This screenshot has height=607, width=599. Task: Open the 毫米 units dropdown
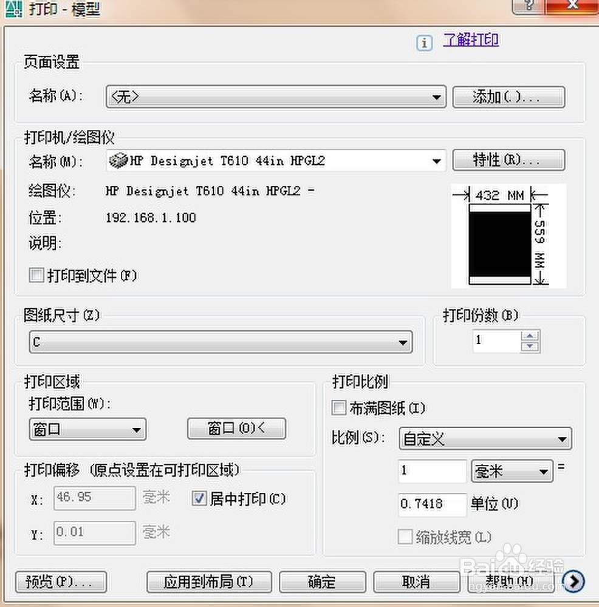coord(512,471)
